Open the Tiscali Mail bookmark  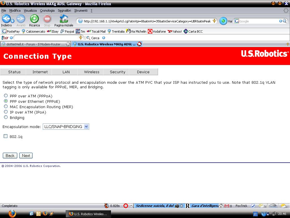[96, 31]
